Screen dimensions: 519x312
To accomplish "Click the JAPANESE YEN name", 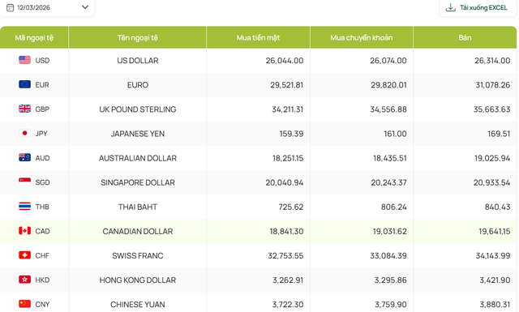I will (x=138, y=134).
